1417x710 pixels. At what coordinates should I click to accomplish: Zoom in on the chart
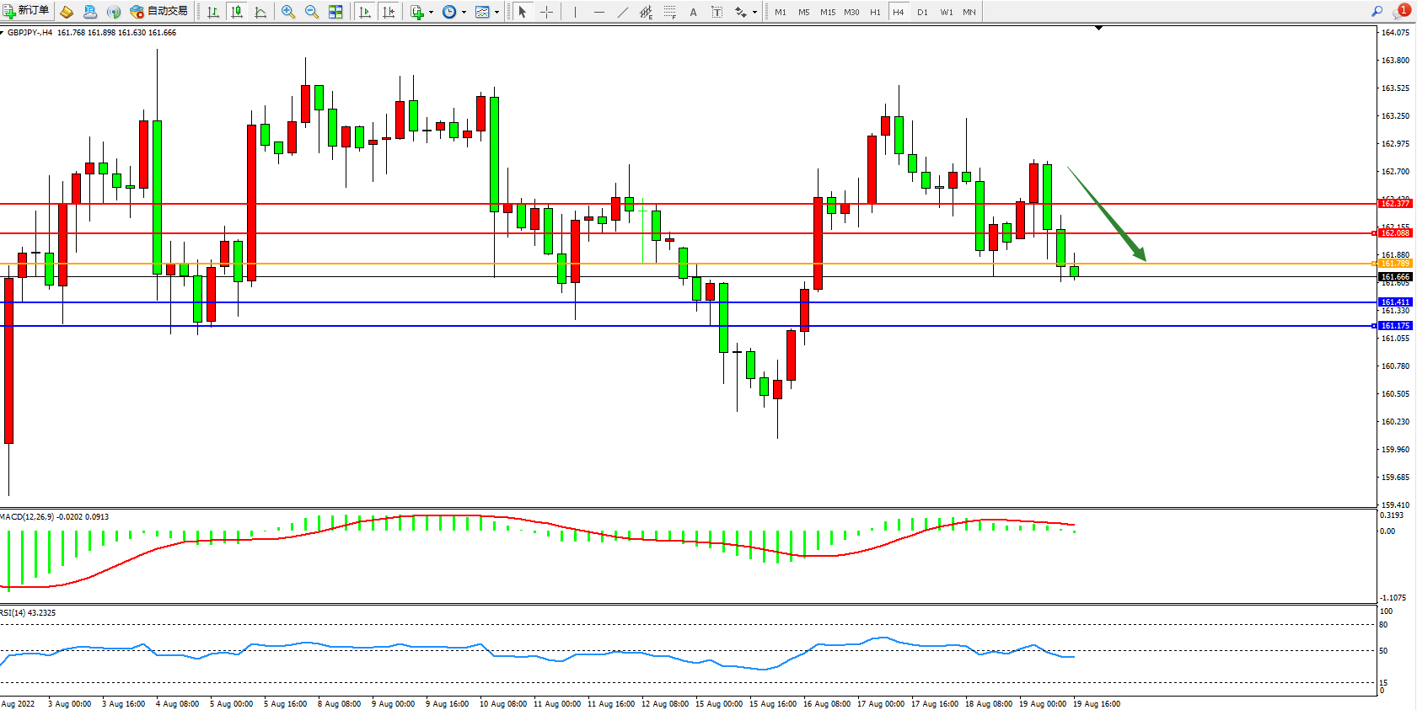pyautogui.click(x=288, y=12)
